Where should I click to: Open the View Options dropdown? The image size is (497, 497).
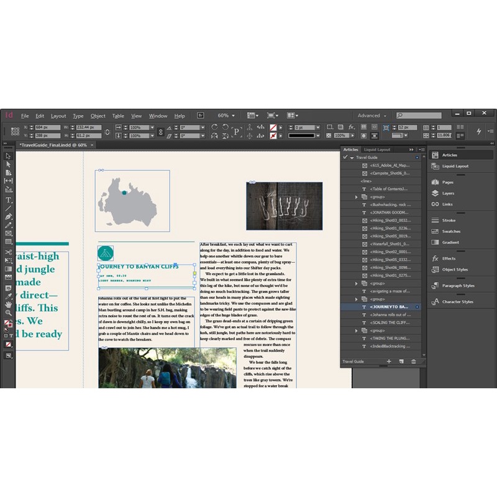click(x=253, y=116)
